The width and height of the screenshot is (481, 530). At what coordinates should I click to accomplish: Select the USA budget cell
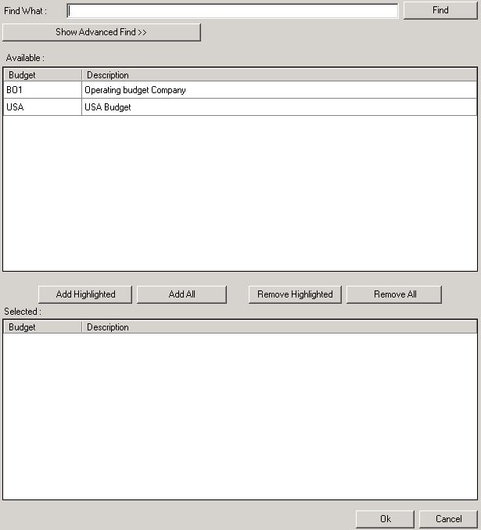pyautogui.click(x=42, y=107)
